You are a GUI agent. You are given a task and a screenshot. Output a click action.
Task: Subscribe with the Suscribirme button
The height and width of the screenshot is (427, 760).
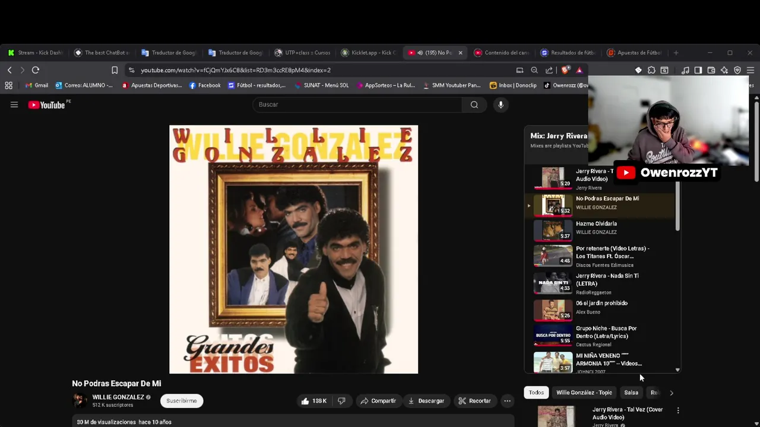[x=182, y=401]
